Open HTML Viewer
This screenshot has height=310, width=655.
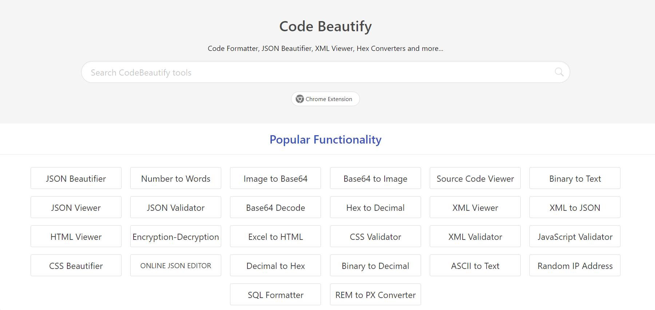click(x=76, y=236)
